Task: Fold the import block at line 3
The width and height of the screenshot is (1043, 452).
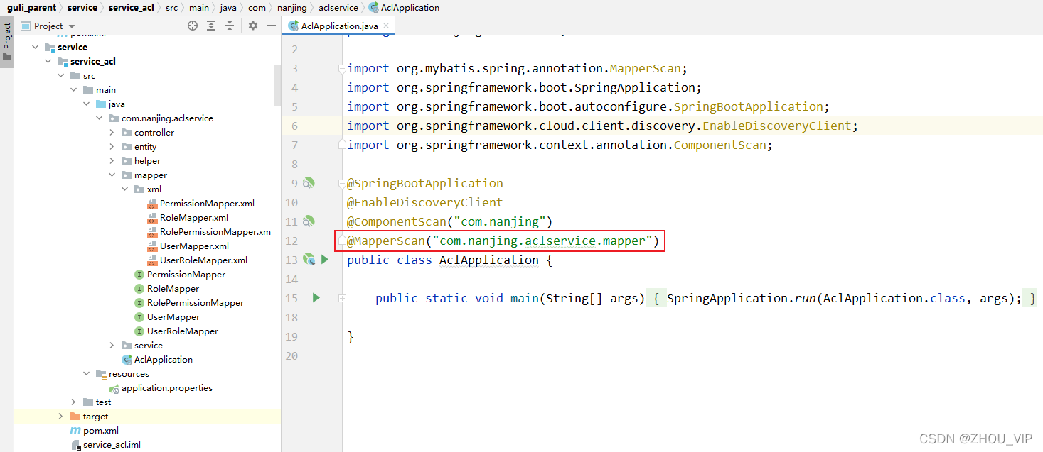Action: click(x=342, y=69)
